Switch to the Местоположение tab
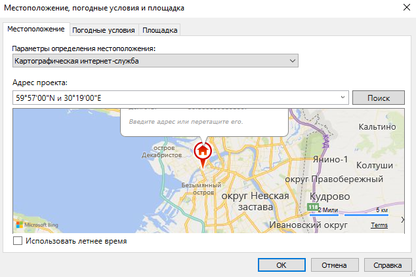Image resolution: width=416 pixels, height=277 pixels. pyautogui.click(x=36, y=29)
